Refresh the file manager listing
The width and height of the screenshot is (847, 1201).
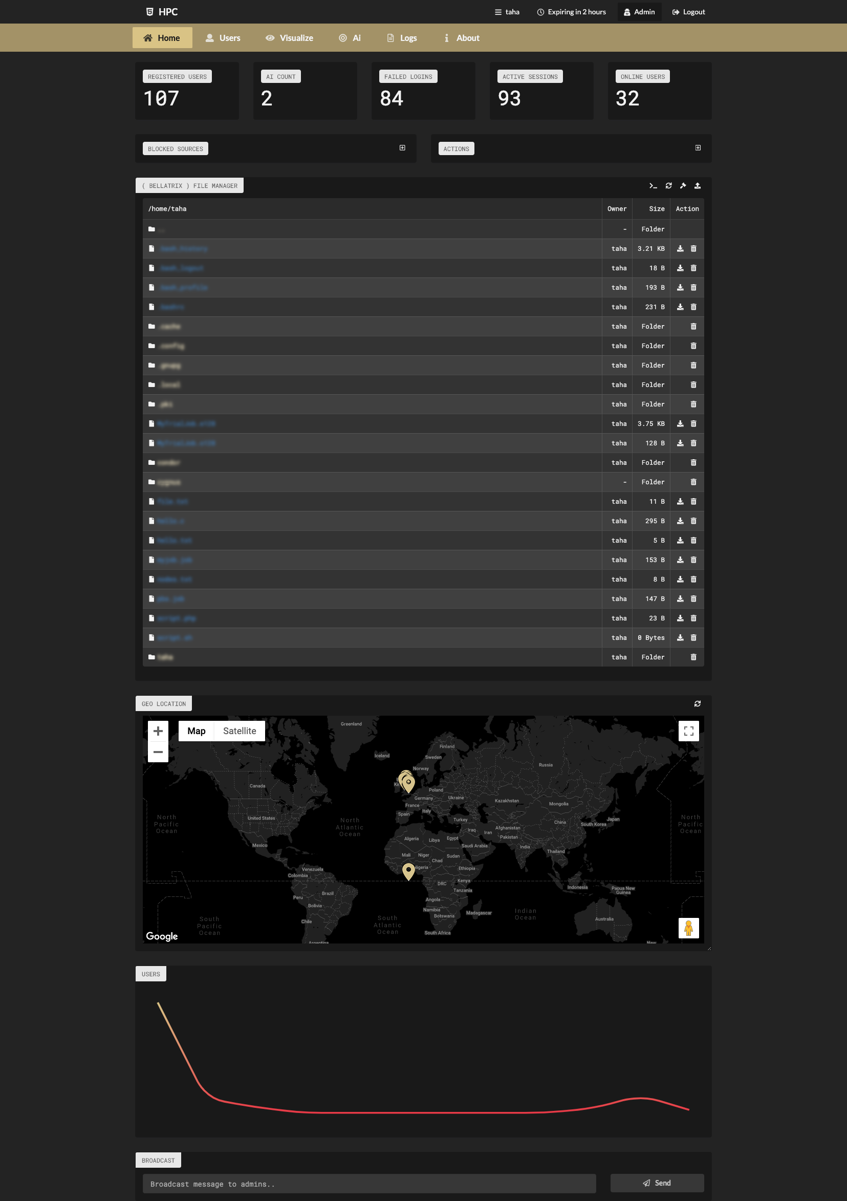(x=668, y=186)
